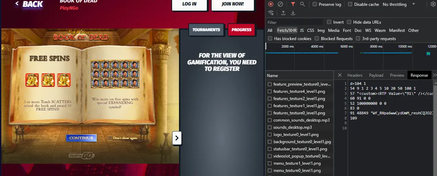Open the network search magnifier

[x=302, y=4]
